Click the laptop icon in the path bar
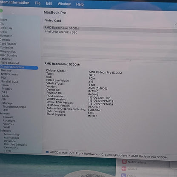The height and width of the screenshot is (177, 177). click(x=47, y=152)
